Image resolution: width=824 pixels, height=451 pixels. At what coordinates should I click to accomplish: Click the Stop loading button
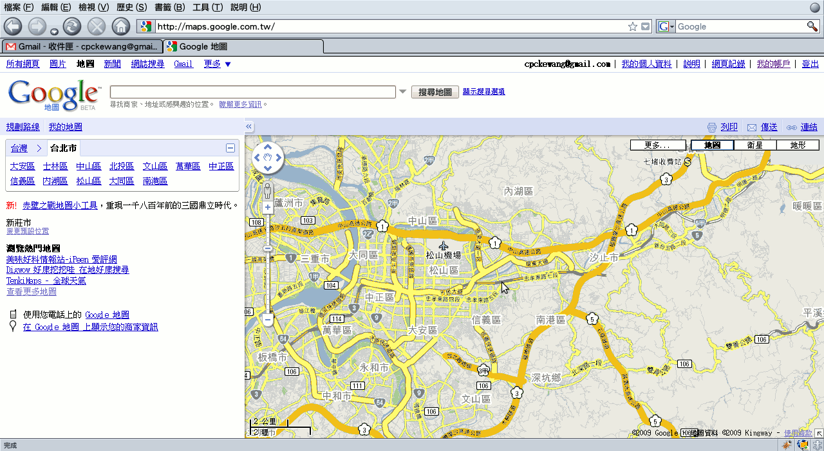point(97,26)
